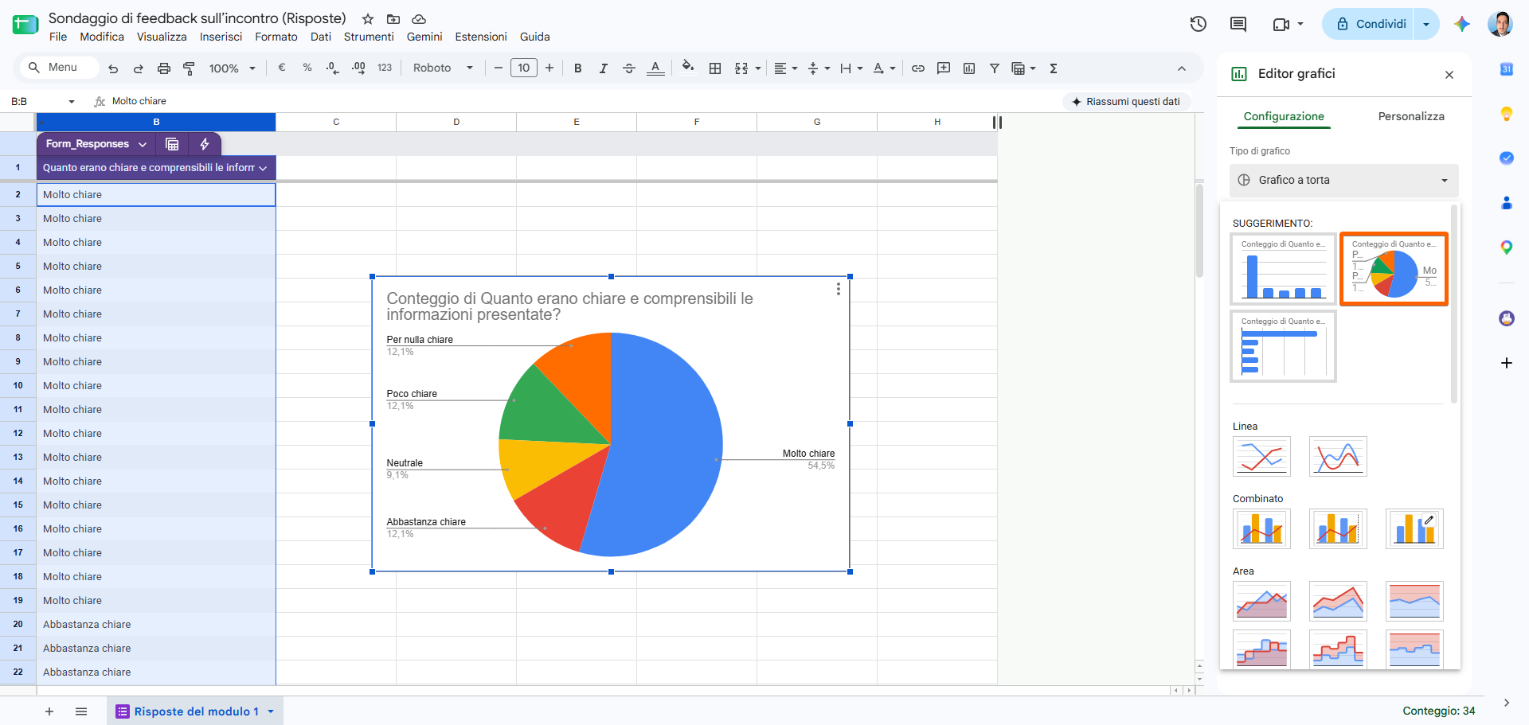1529x725 pixels.
Task: Insert a comment via toolbar icon
Action: pyautogui.click(x=944, y=68)
